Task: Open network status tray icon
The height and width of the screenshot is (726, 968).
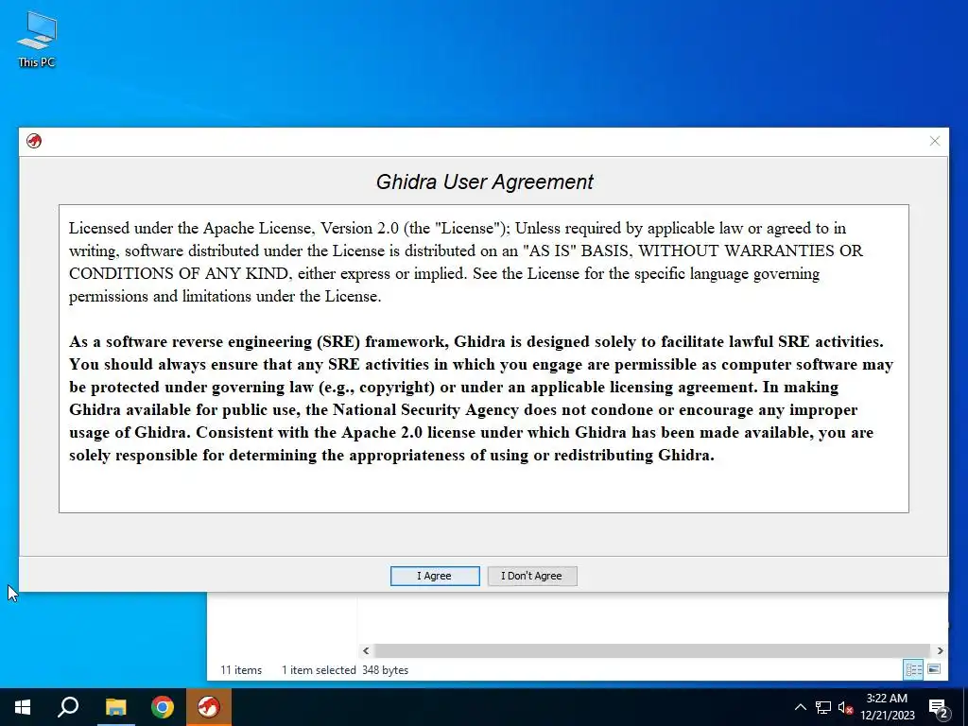Action: tap(823, 707)
